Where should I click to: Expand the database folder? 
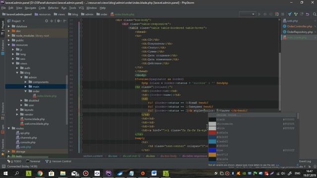click(x=9, y=26)
